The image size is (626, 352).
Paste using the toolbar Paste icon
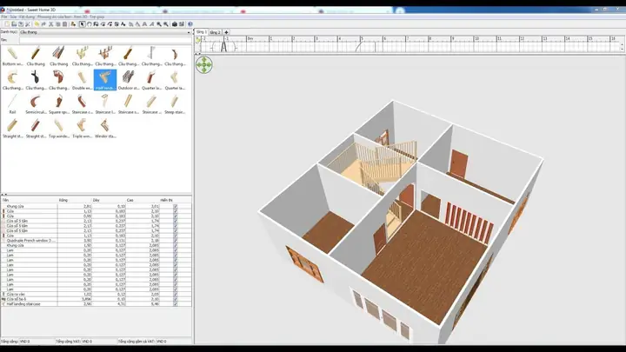pyautogui.click(x=64, y=24)
